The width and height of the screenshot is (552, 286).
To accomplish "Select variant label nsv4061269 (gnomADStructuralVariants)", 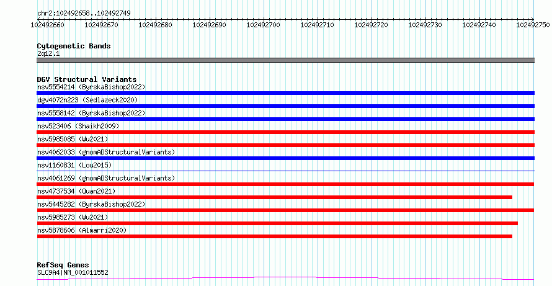I will pos(105,178).
